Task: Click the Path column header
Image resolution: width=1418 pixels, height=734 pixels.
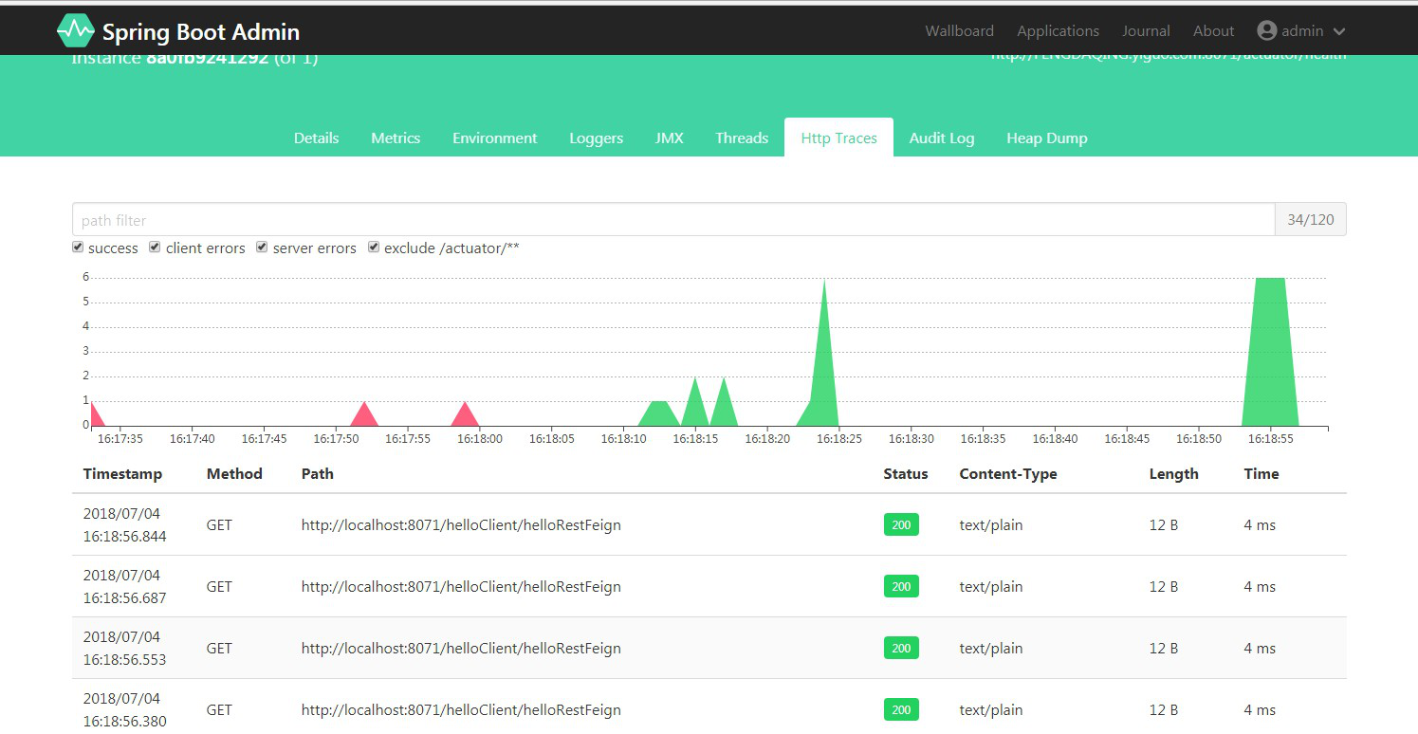Action: click(317, 473)
